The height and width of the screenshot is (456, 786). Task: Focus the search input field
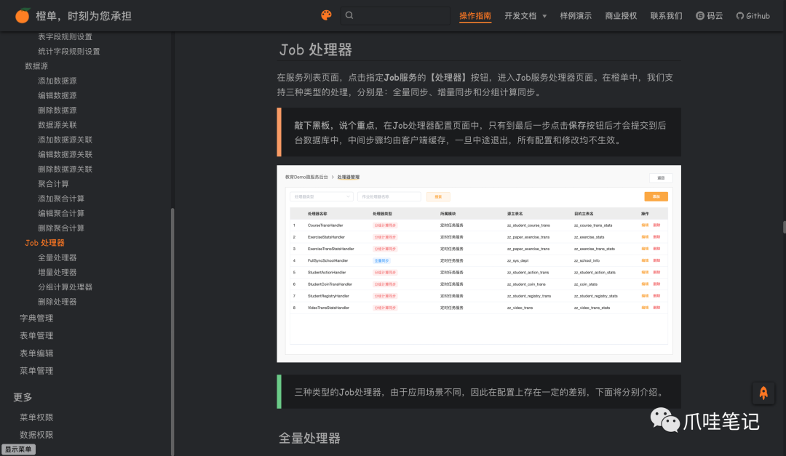tap(395, 15)
